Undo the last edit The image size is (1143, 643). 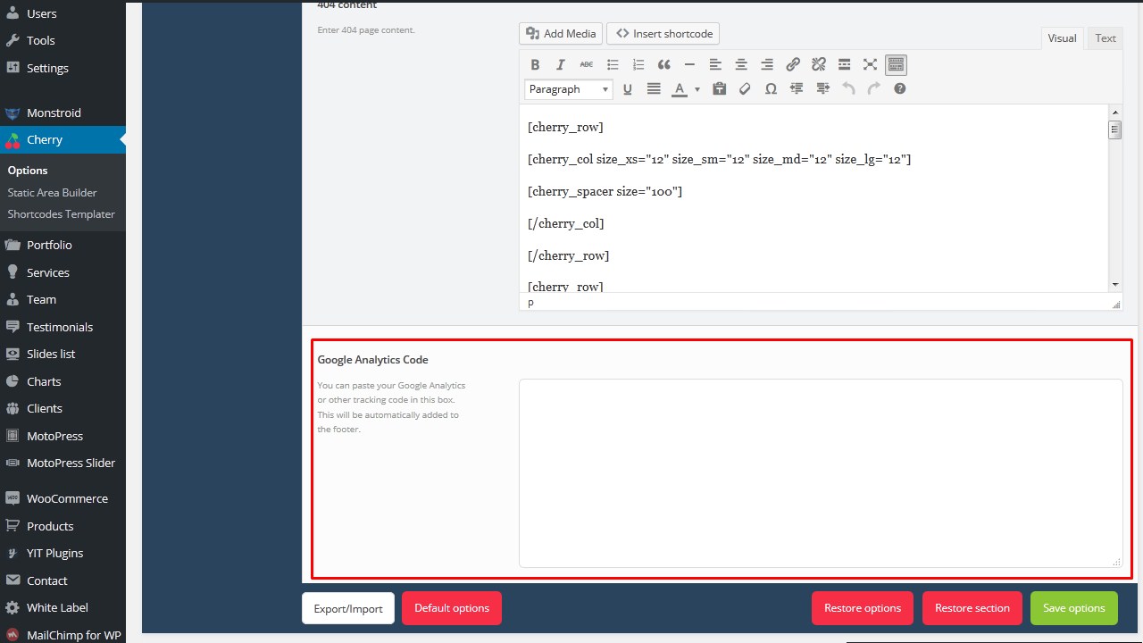(848, 88)
